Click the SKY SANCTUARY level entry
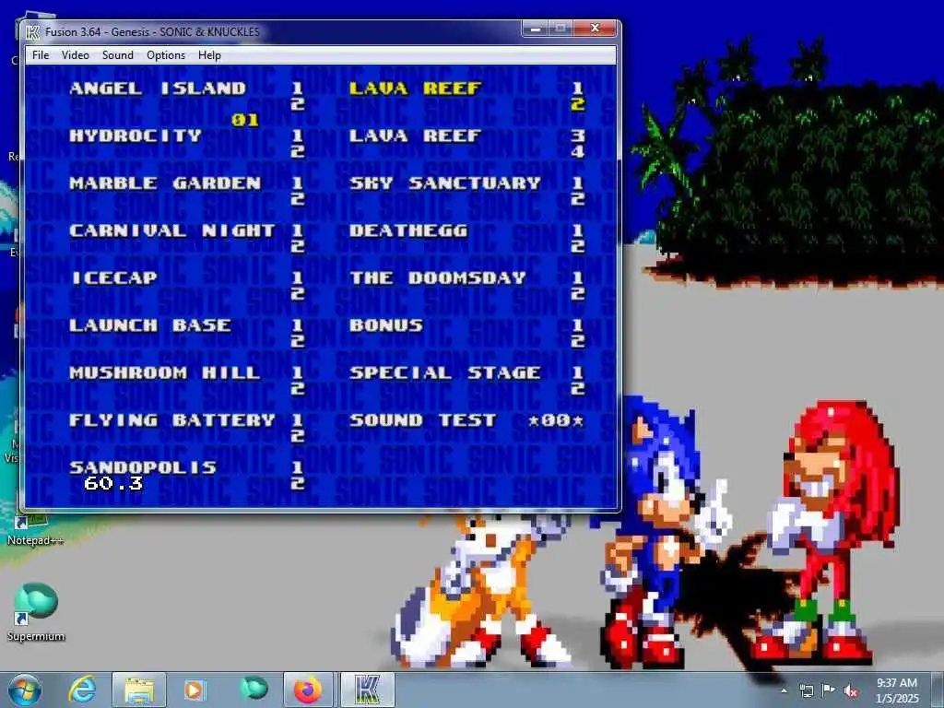The height and width of the screenshot is (708, 944). (x=445, y=183)
